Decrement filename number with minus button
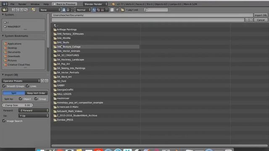Viewport: 269px width, 151px height. [x=247, y=20]
